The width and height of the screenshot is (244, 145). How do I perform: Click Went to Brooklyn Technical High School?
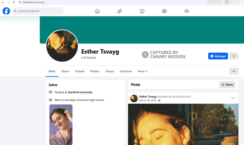click(x=79, y=100)
